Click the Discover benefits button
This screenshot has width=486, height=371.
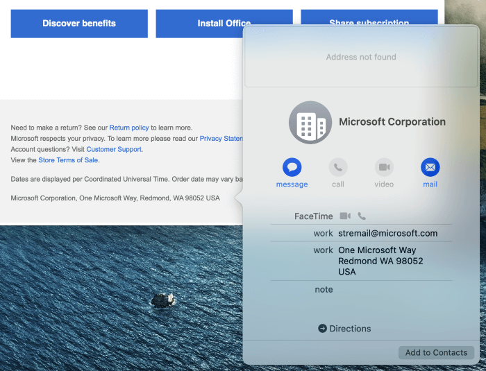pyautogui.click(x=79, y=24)
